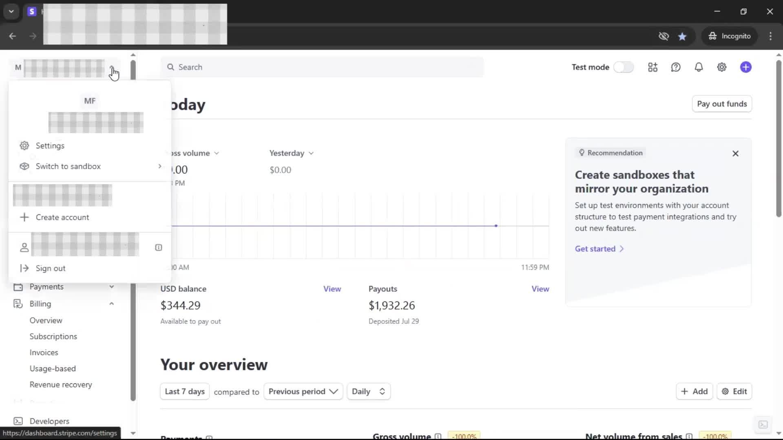The height and width of the screenshot is (440, 783).
Task: Click the main page vertical scrollbar
Action: tap(779, 139)
